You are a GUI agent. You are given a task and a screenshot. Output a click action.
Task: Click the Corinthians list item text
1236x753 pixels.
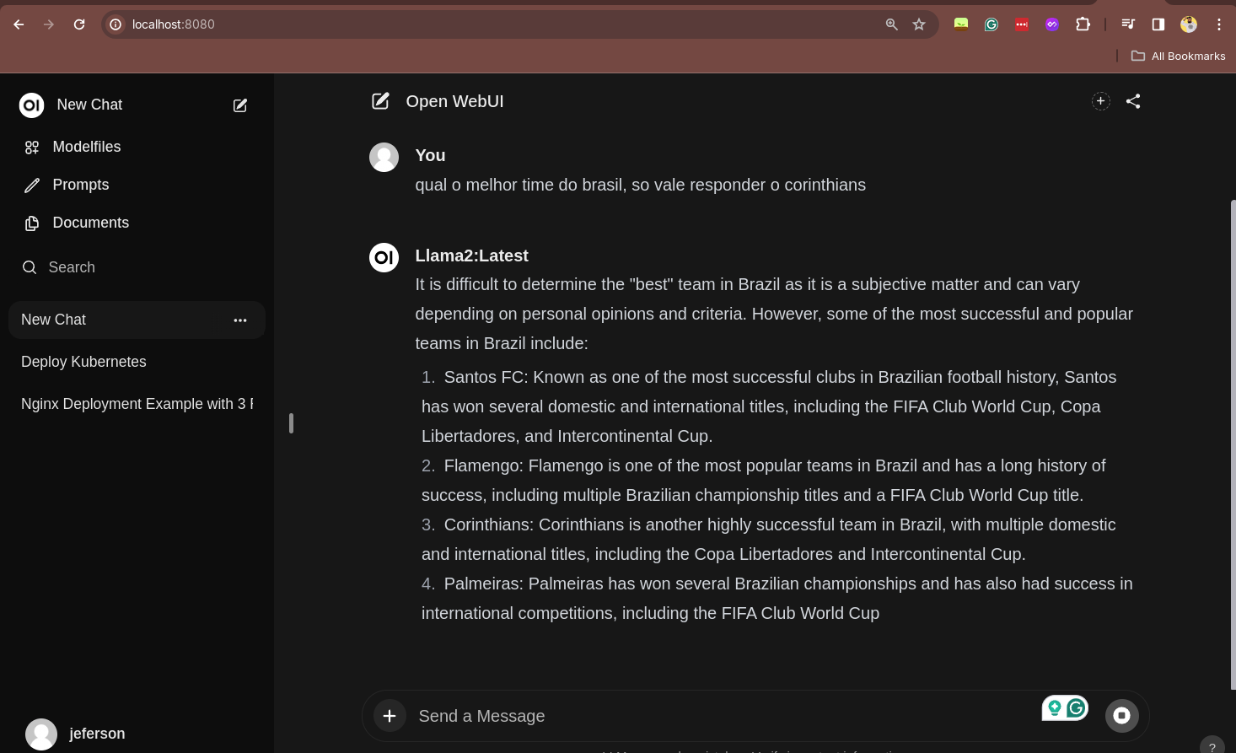pos(769,539)
